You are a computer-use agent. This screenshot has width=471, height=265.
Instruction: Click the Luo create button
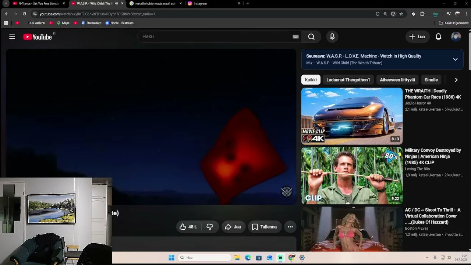pos(417,37)
